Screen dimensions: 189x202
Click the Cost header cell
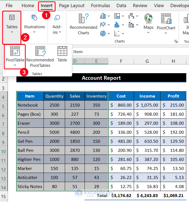point(121,96)
